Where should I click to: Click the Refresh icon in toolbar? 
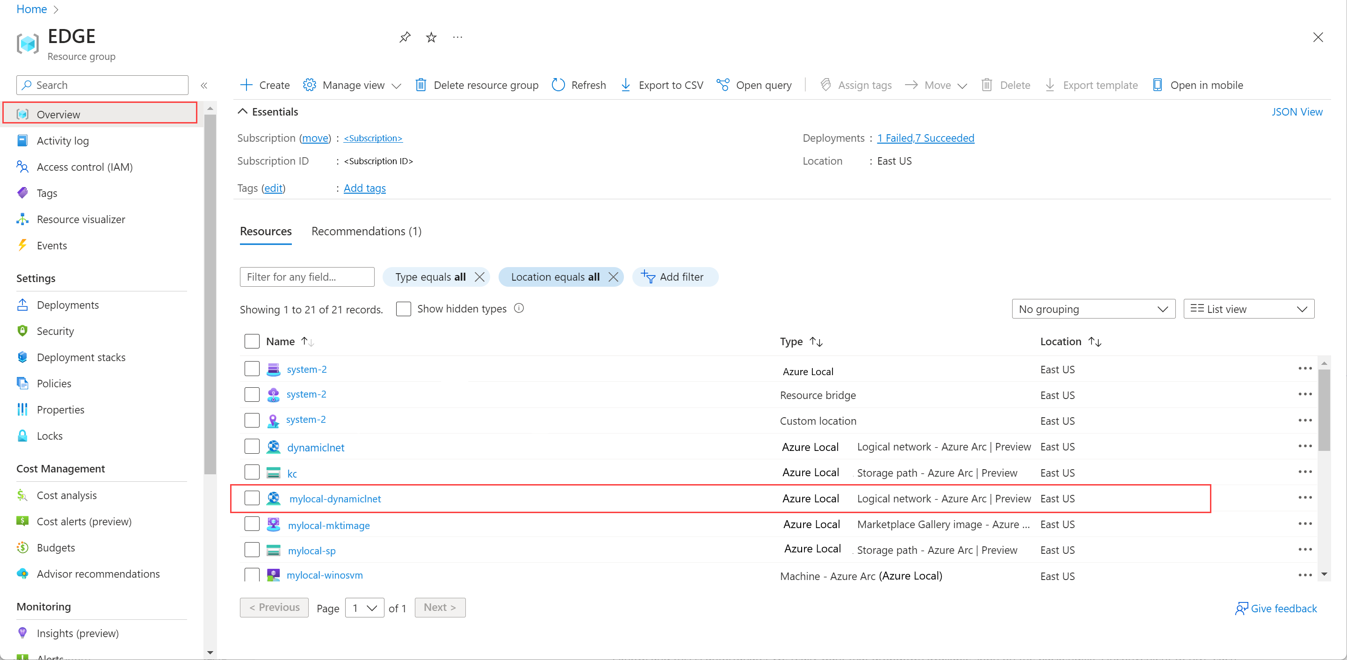(x=558, y=85)
